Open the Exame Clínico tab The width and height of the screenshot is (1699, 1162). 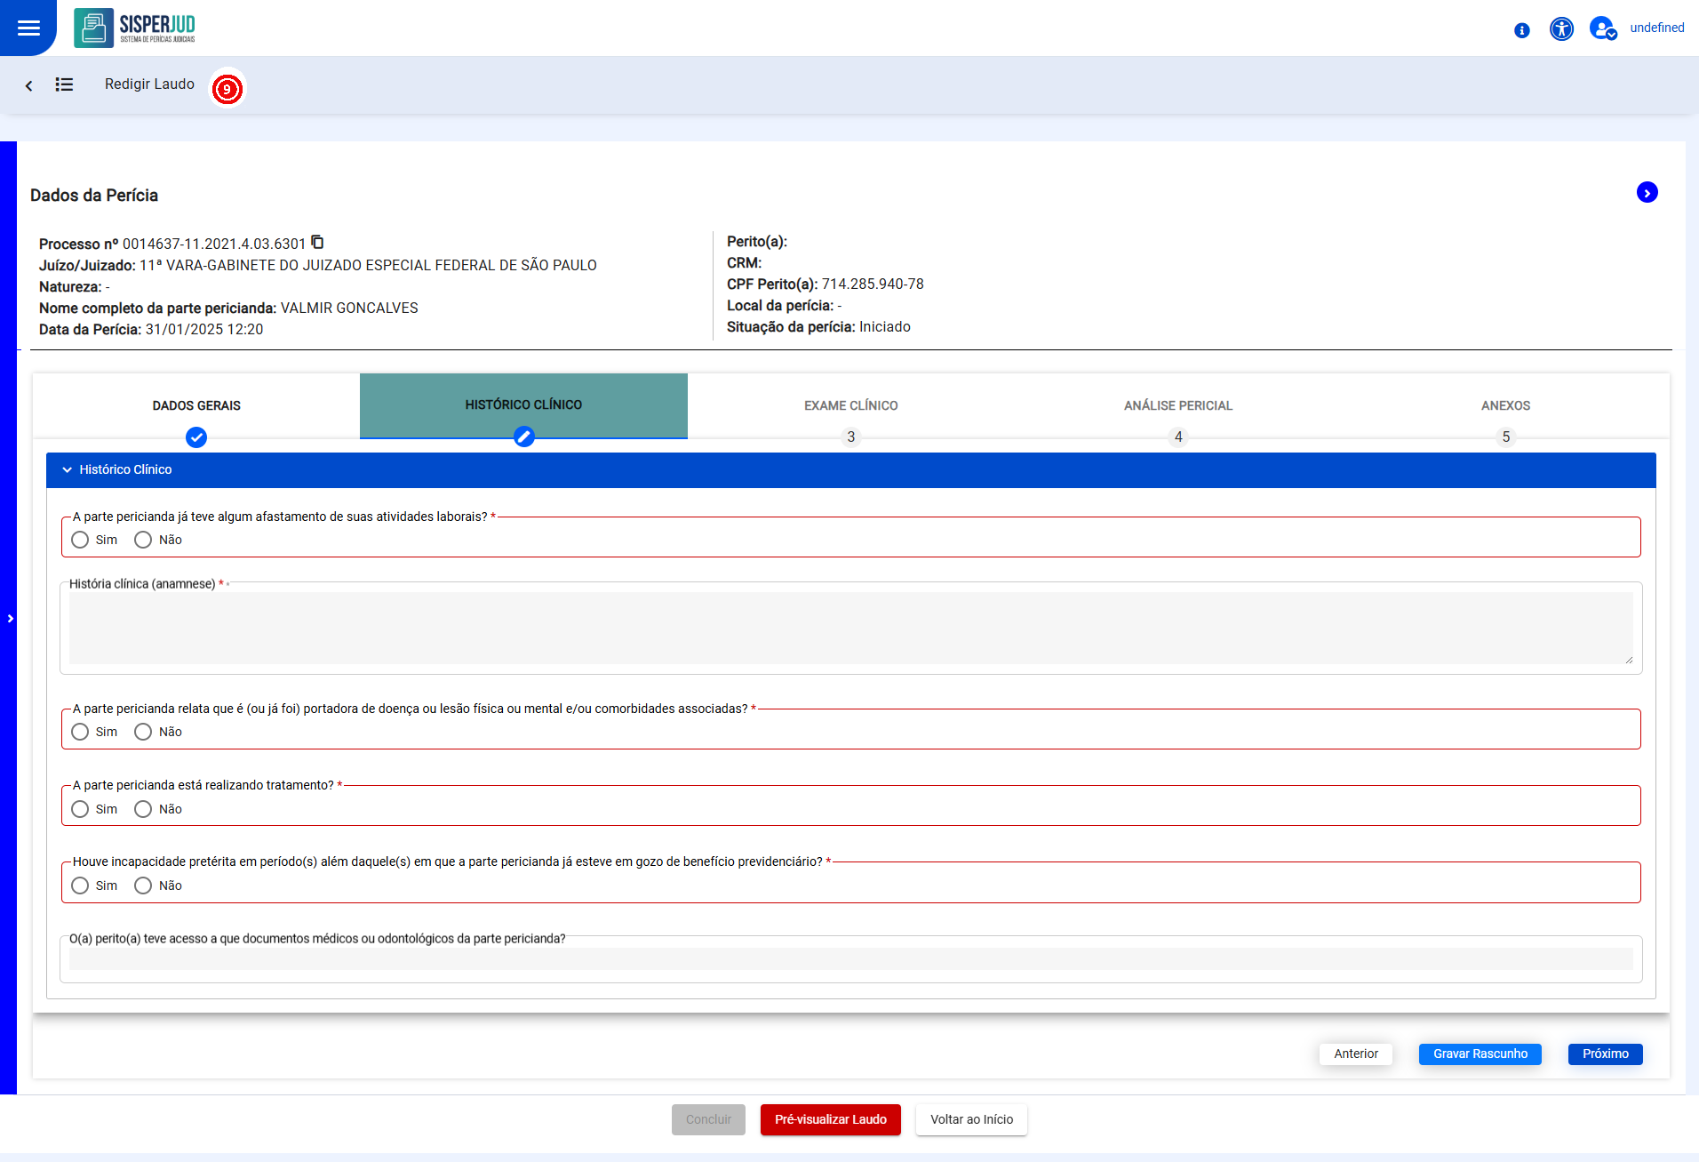pos(850,405)
